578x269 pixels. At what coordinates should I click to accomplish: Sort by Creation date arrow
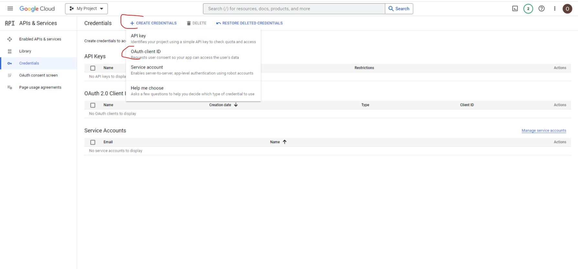click(236, 105)
